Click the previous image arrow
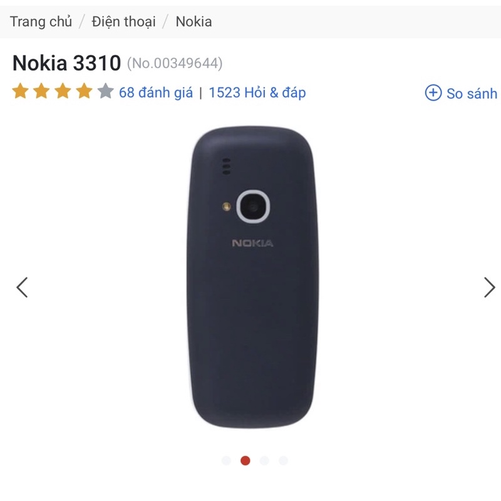 22,287
